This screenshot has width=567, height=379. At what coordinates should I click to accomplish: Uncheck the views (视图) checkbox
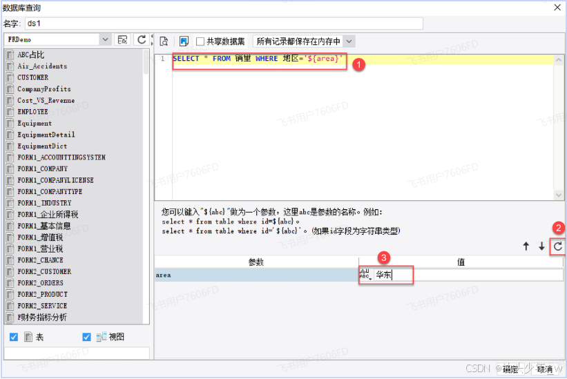point(86,337)
